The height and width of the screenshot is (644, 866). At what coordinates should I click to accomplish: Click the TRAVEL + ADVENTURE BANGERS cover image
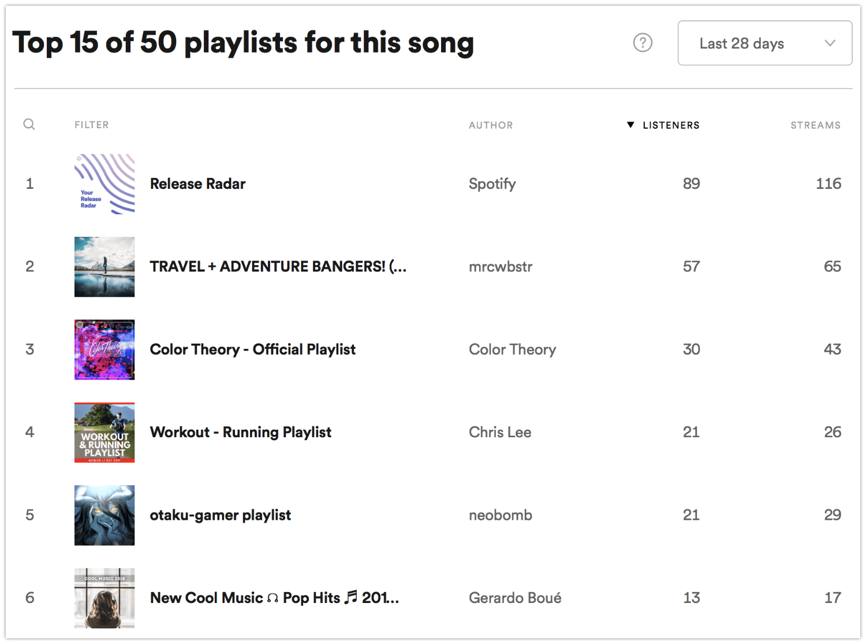(x=104, y=266)
